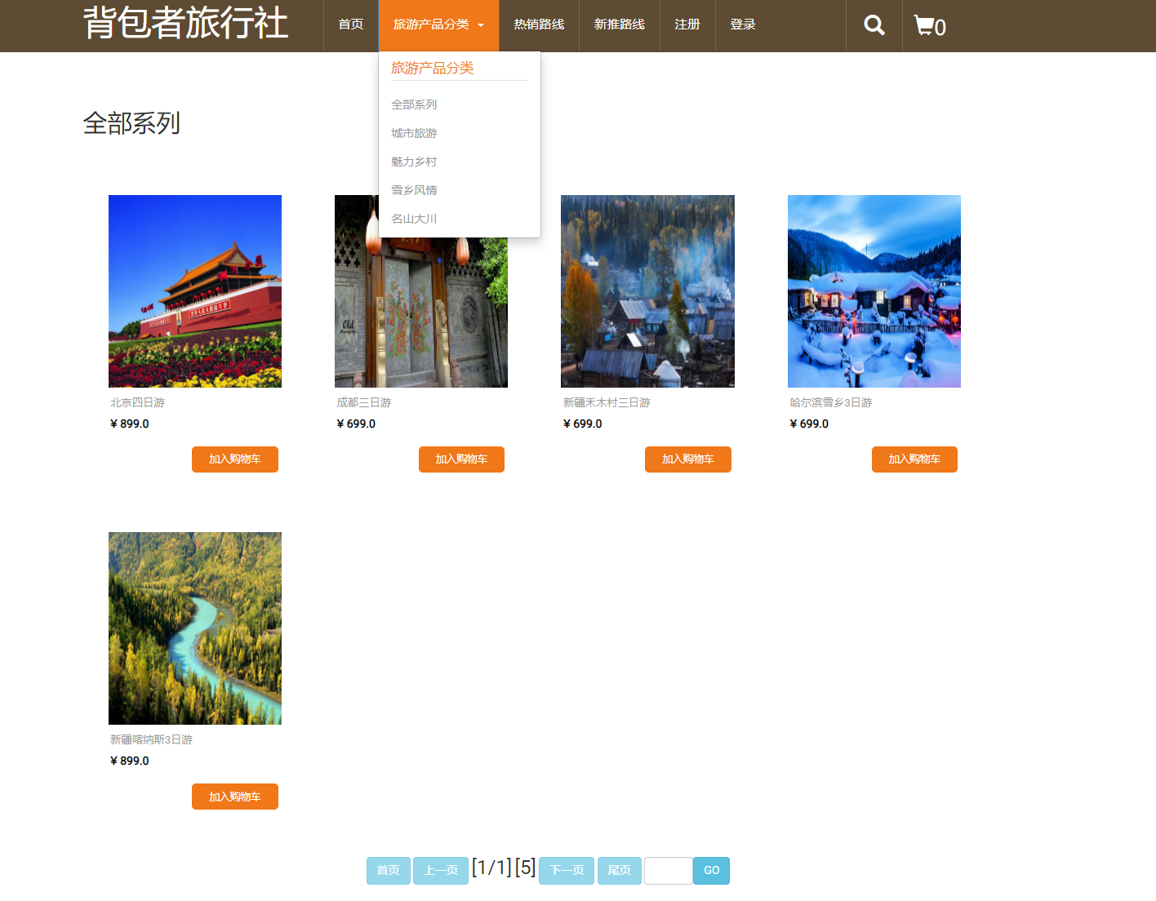Open the 首页 menu item
Viewport: 1156px width, 901px height.
click(x=350, y=25)
